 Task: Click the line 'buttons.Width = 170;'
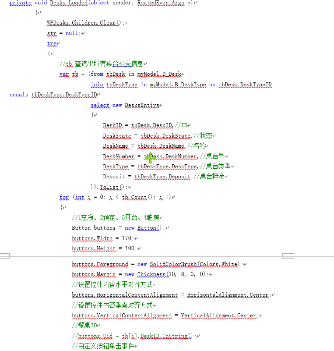coord(103,238)
